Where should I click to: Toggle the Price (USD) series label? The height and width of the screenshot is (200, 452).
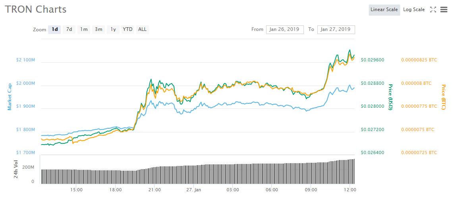[x=390, y=97]
